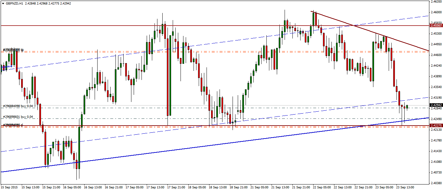Image resolution: width=443 pixels, height=190 pixels.
Task: Click the overlapping tp order label
Action: 14,50
